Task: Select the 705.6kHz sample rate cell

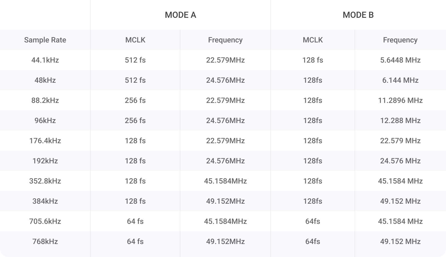Action: point(45,221)
